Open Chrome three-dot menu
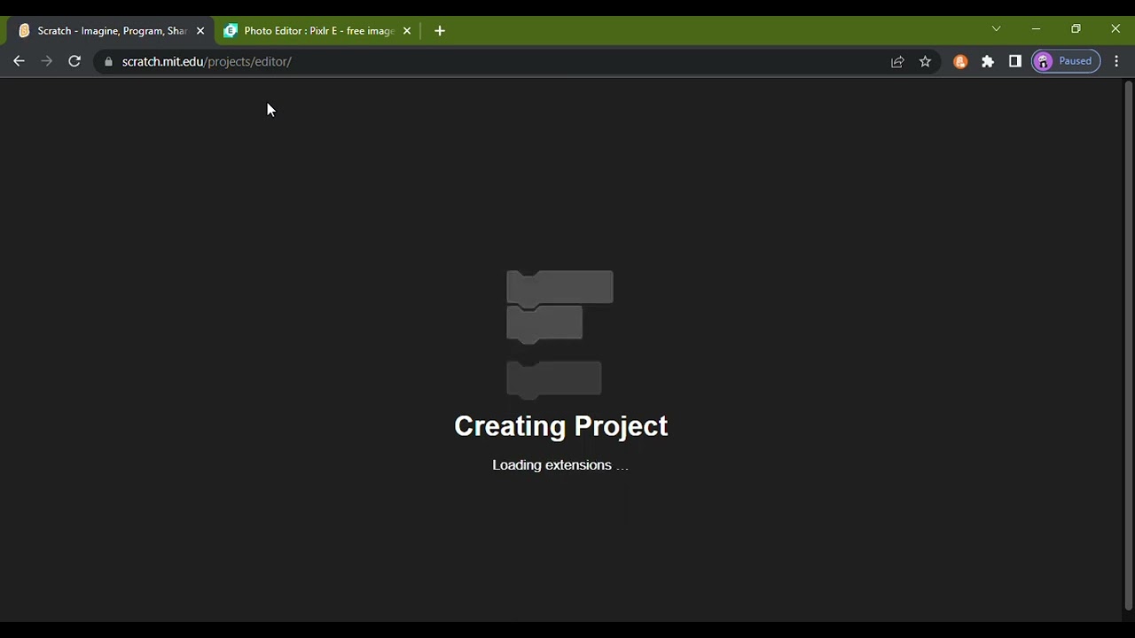 point(1116,61)
